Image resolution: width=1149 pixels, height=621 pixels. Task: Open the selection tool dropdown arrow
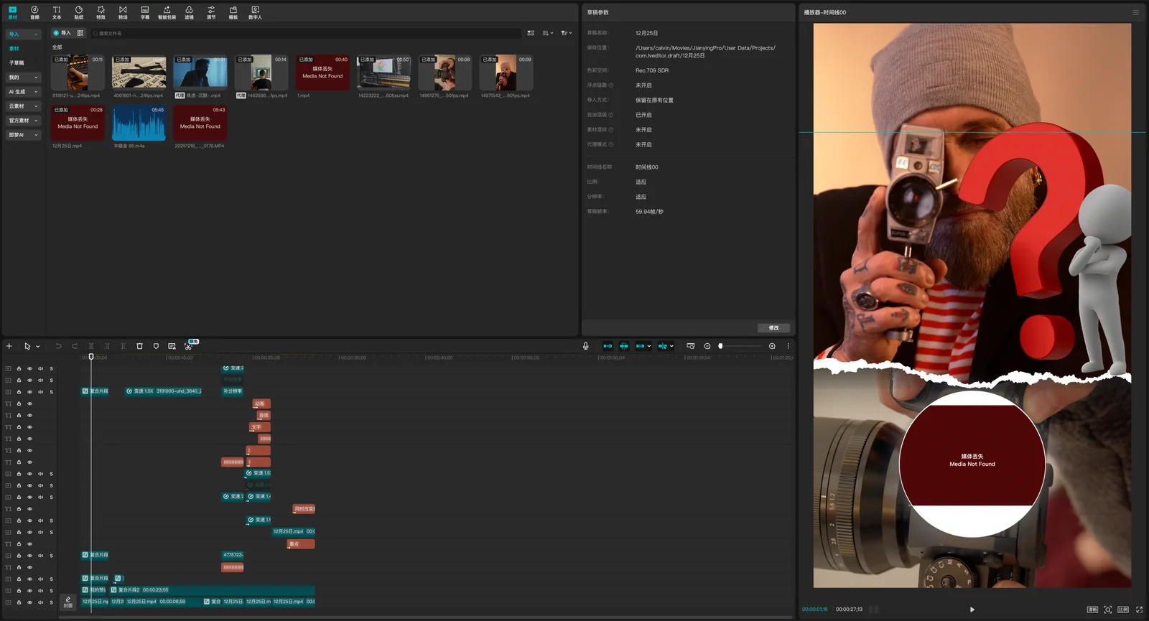tap(37, 347)
